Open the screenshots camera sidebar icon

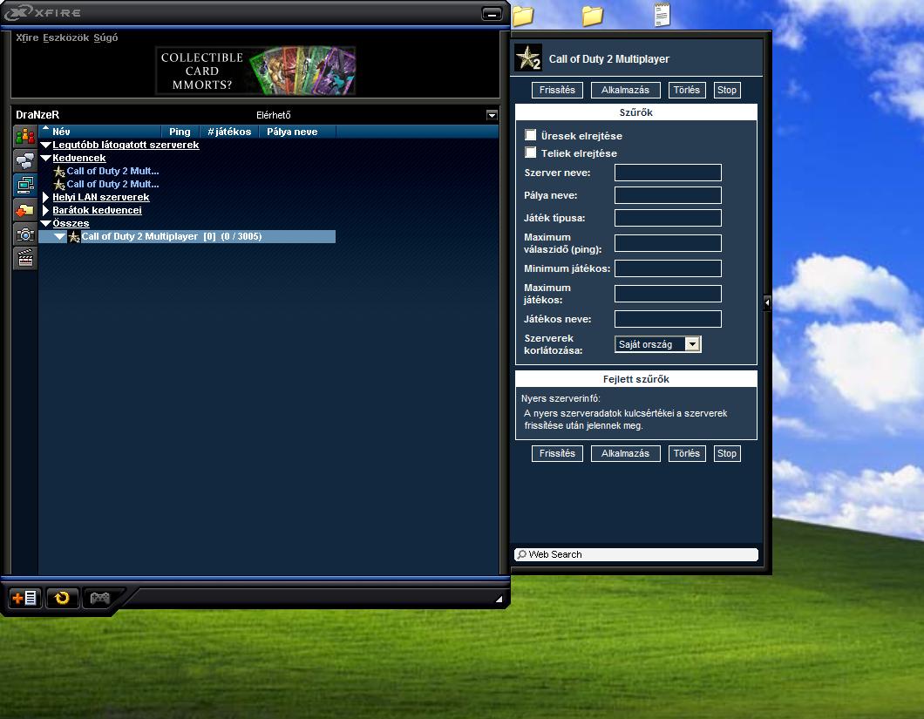point(24,234)
